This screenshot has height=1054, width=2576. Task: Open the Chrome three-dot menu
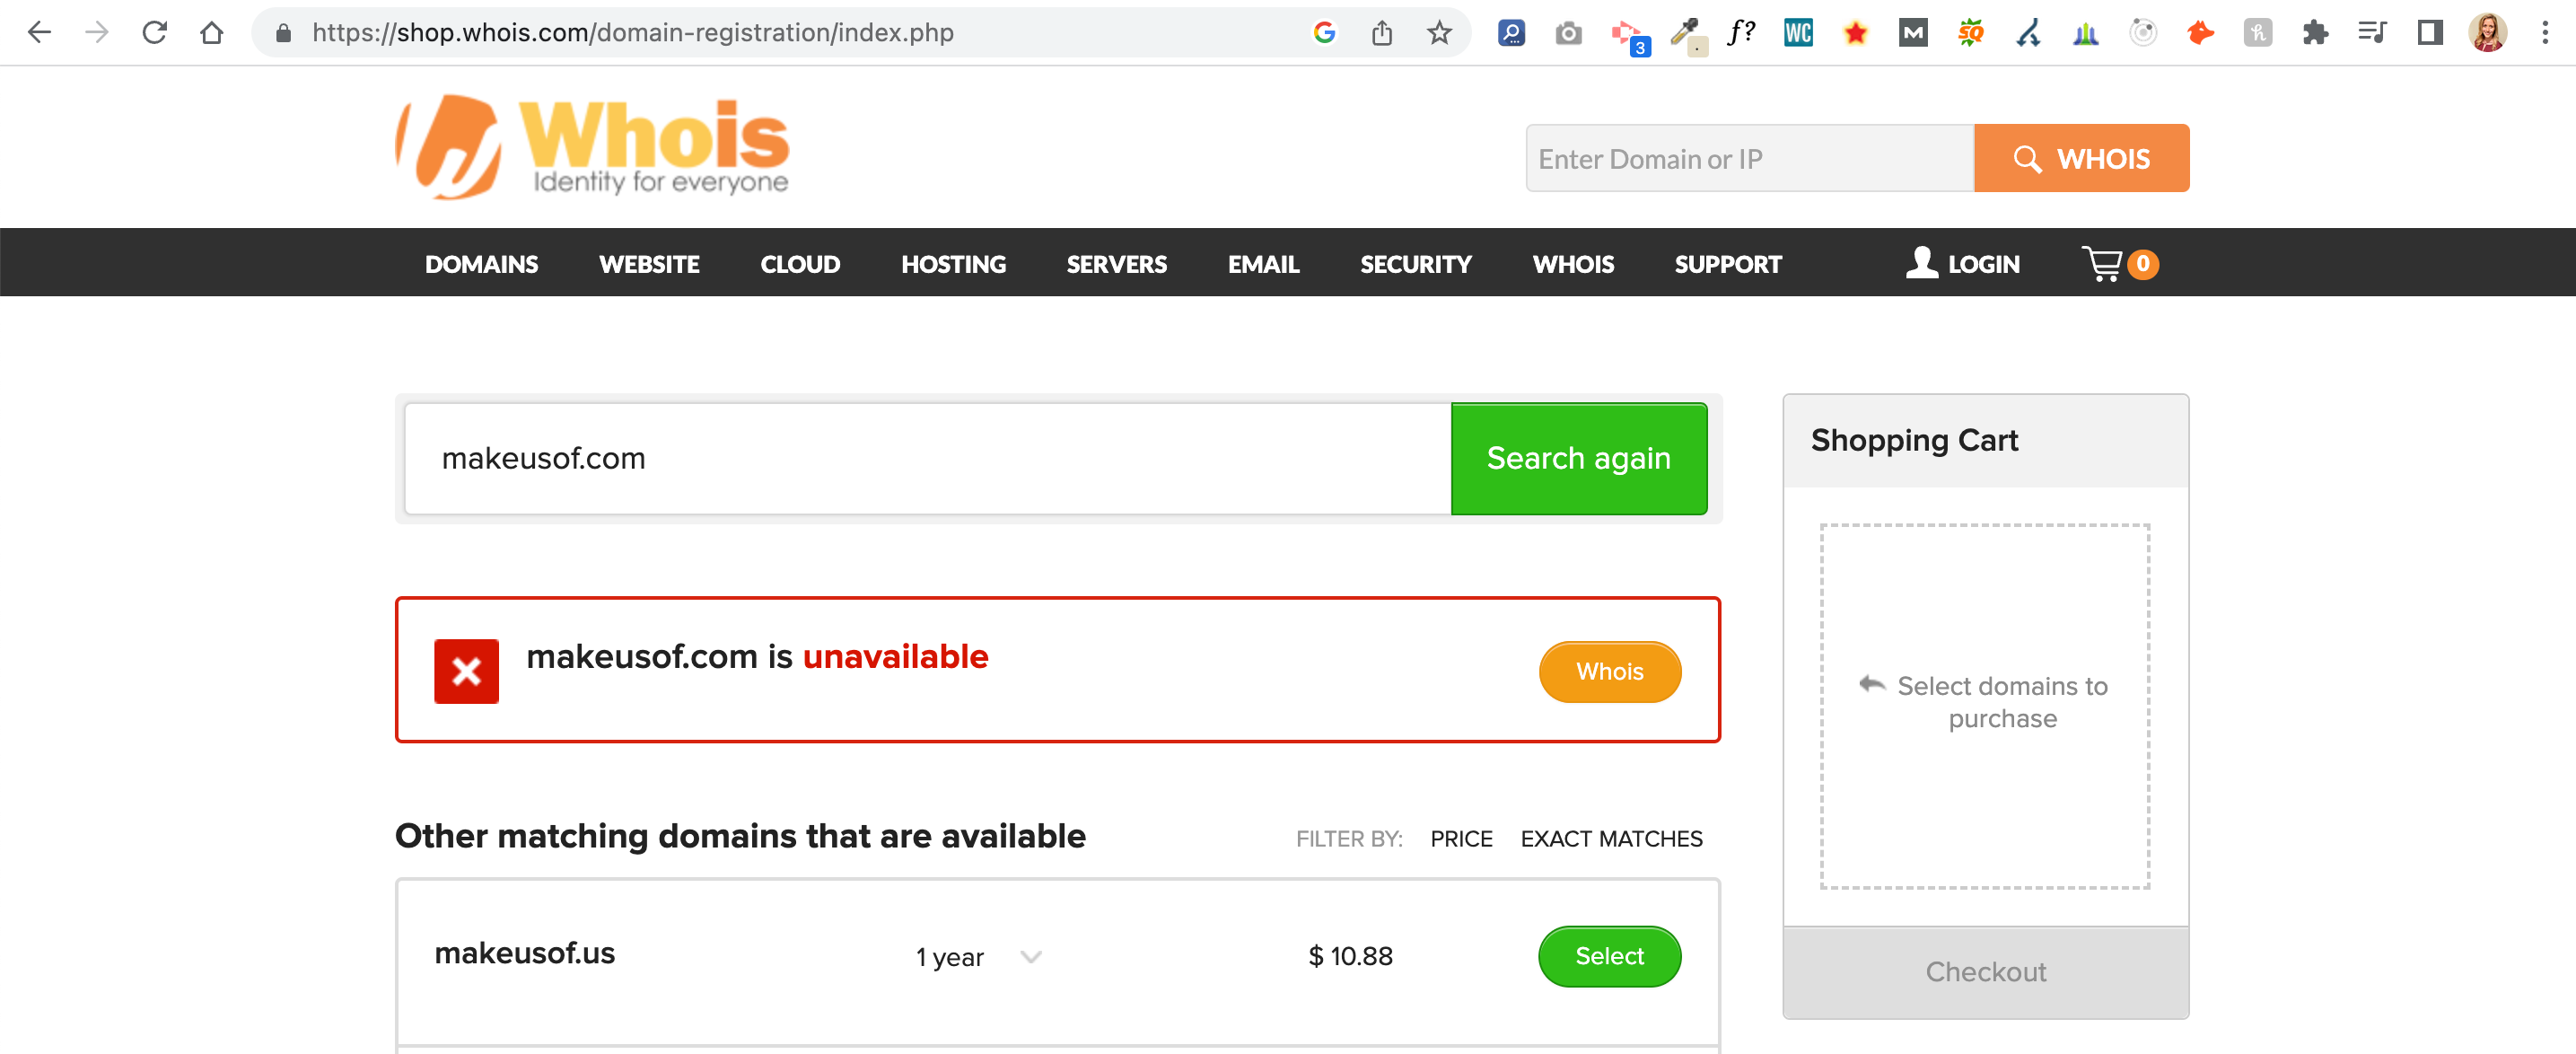click(2545, 33)
